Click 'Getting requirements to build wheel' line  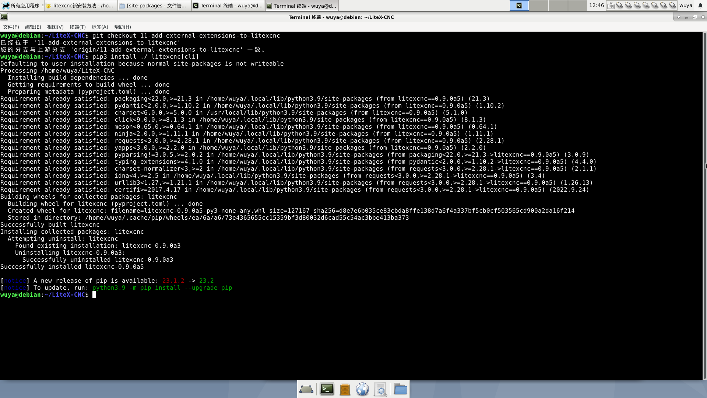(x=89, y=85)
